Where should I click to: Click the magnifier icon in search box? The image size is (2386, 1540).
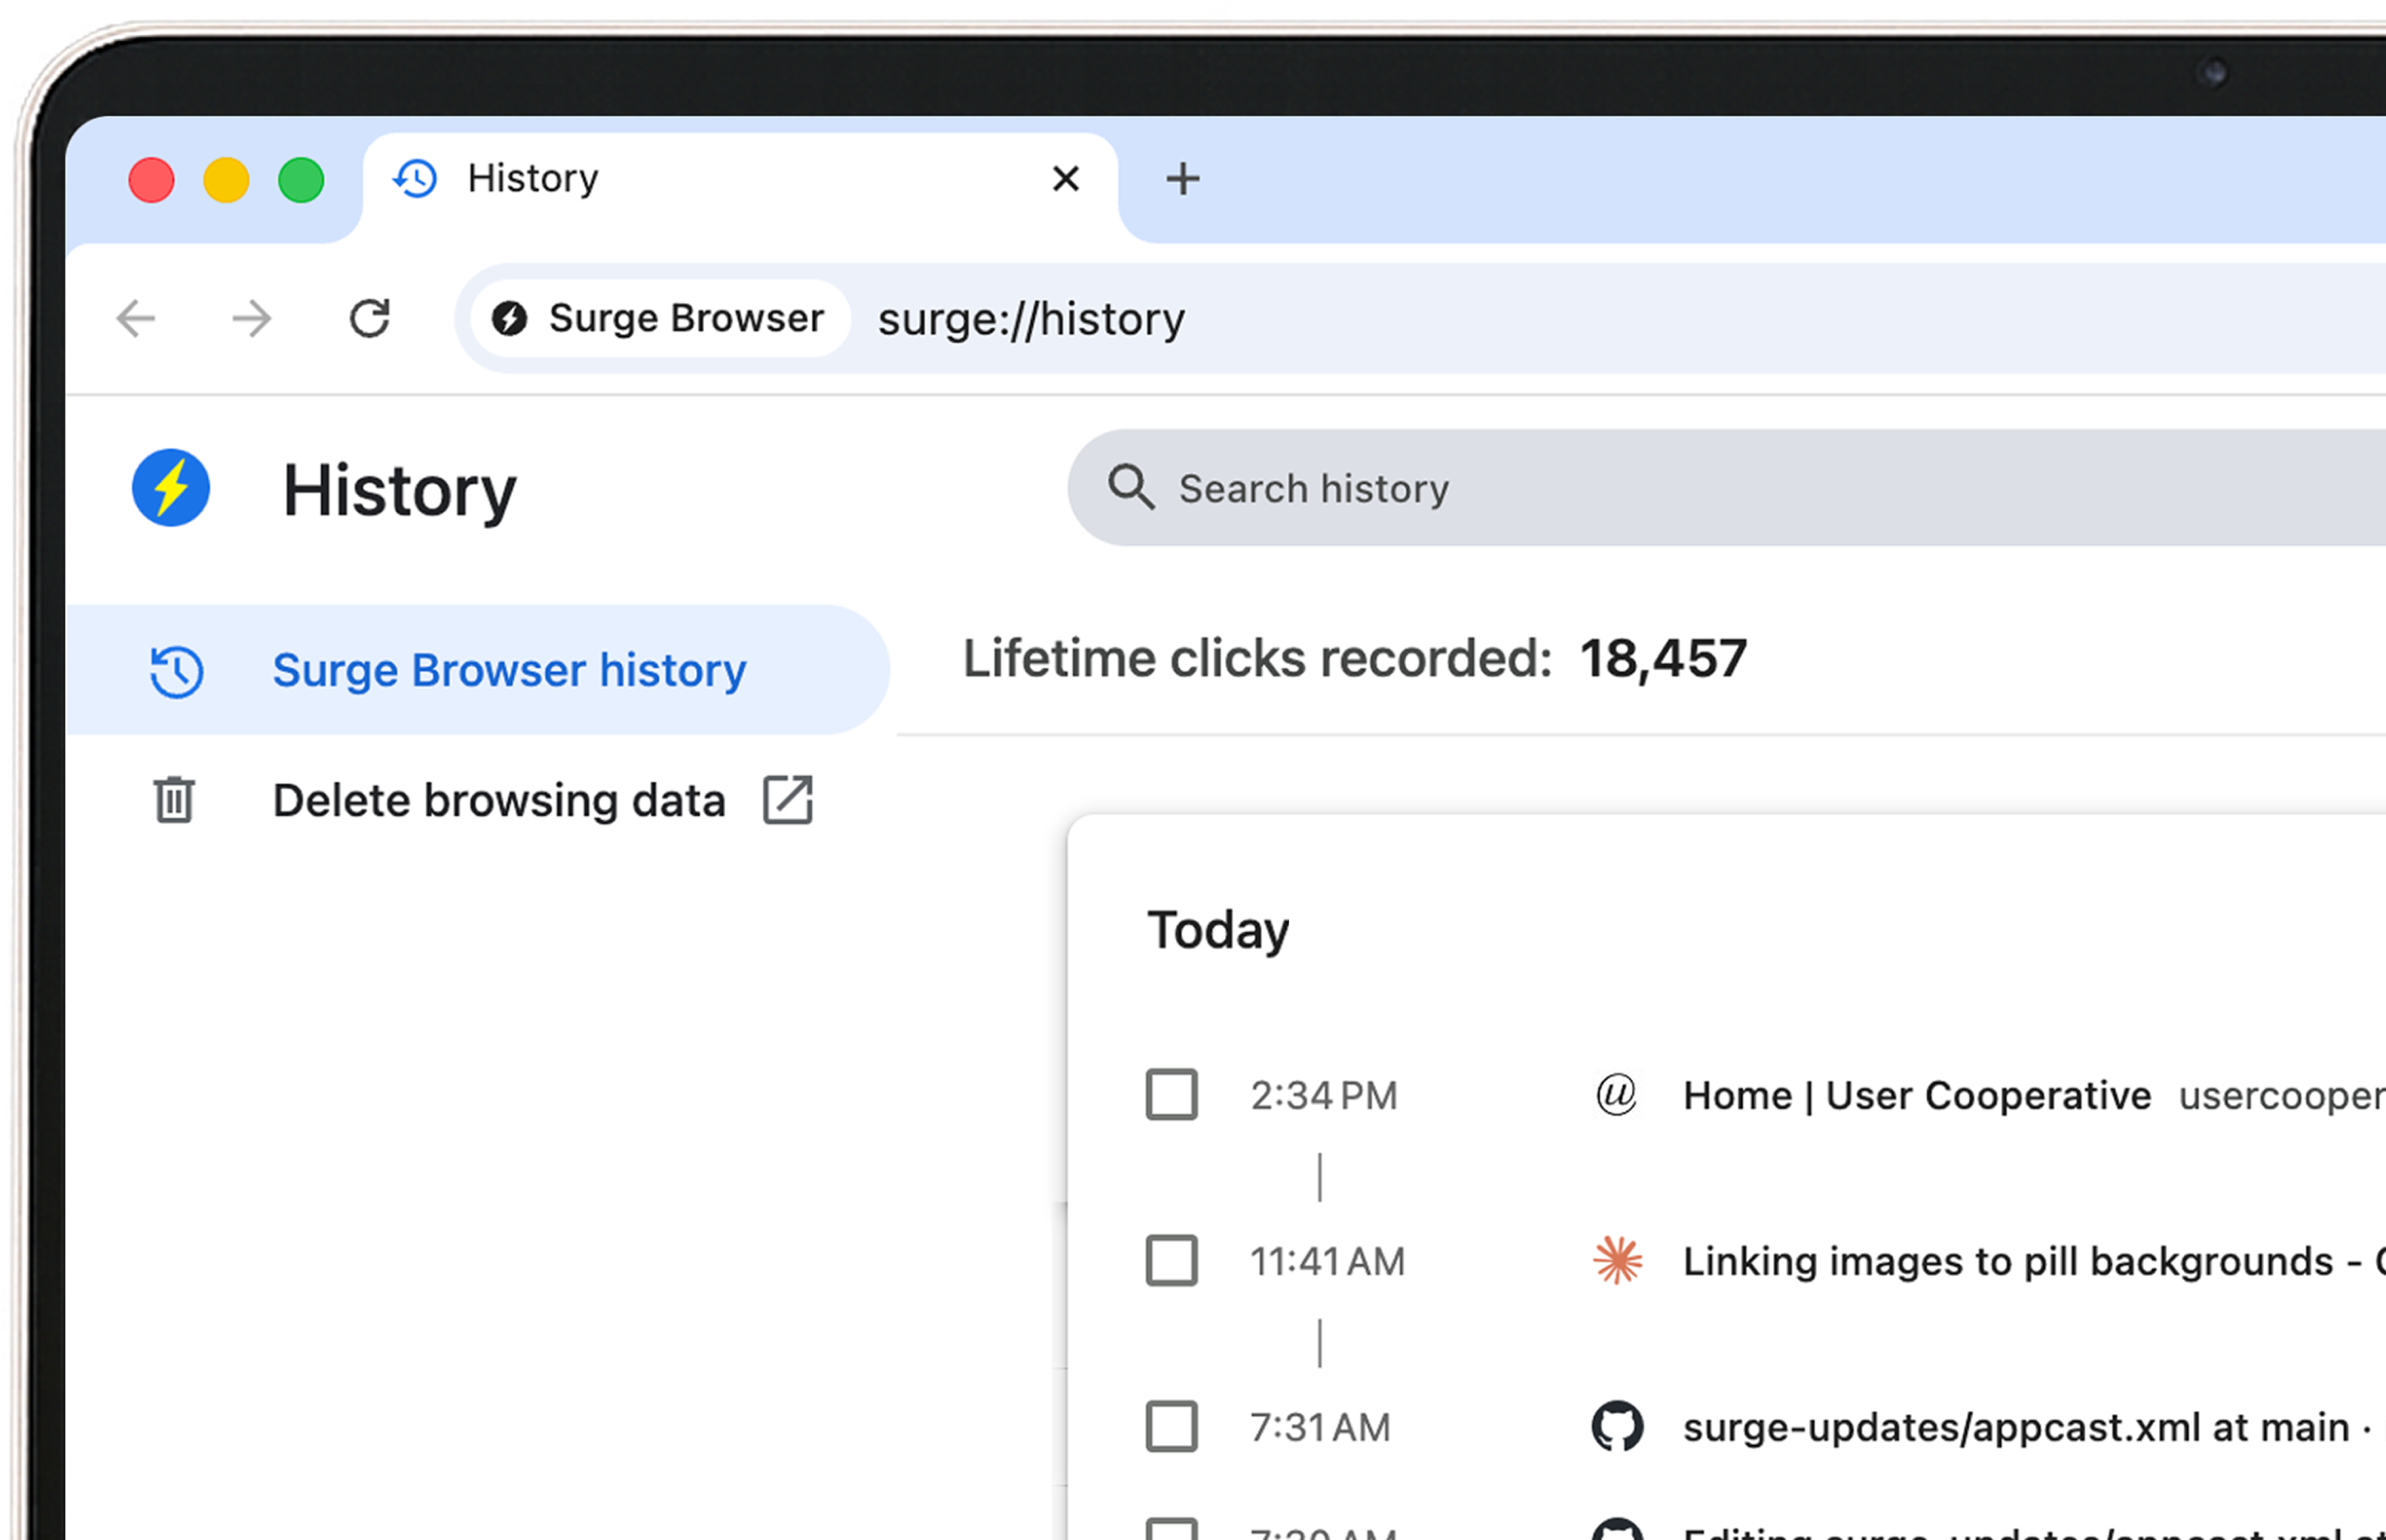[1131, 488]
